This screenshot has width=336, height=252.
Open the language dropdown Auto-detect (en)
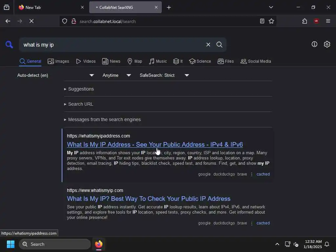[x=55, y=75]
